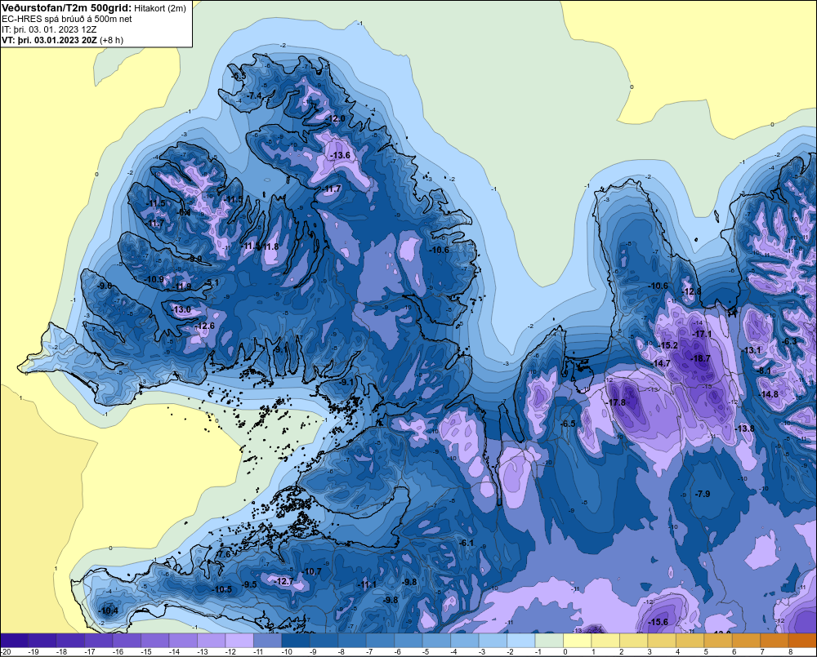Click the -12.7 temperature label
This screenshot has width=817, height=657.
tap(284, 581)
